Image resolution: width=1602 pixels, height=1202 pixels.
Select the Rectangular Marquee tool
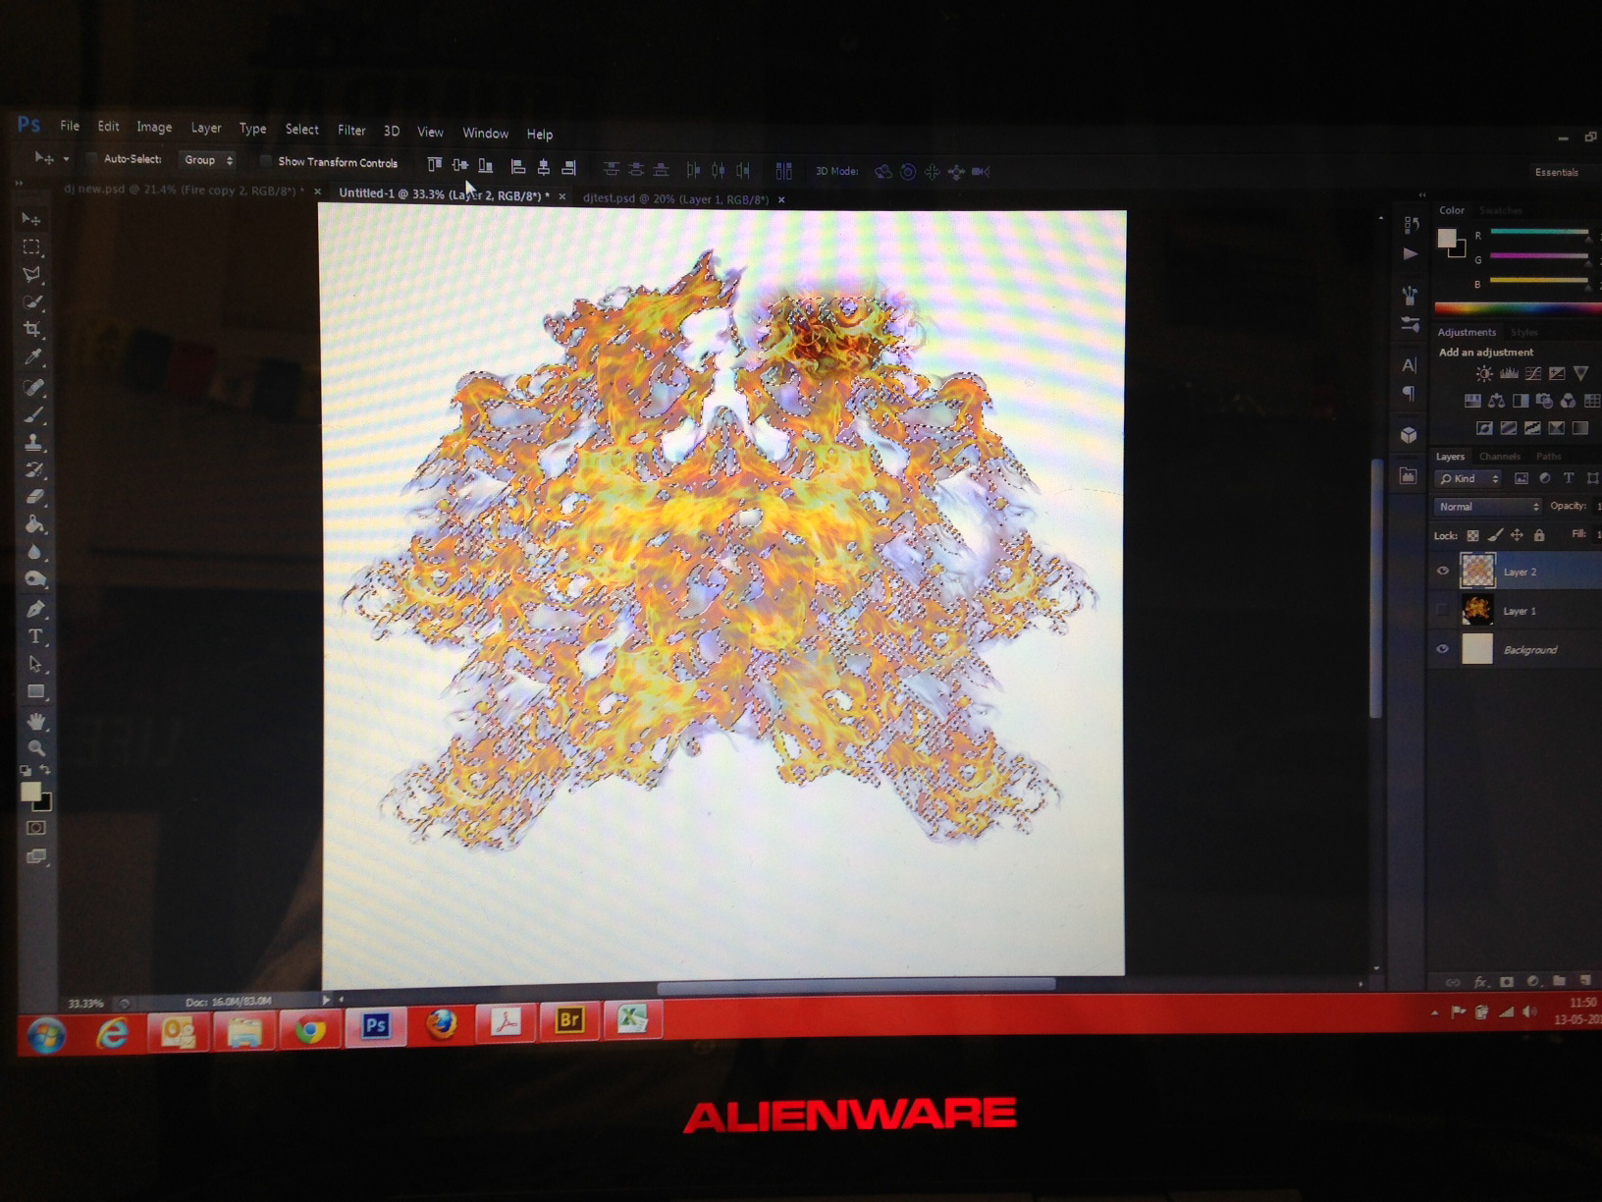[x=32, y=246]
